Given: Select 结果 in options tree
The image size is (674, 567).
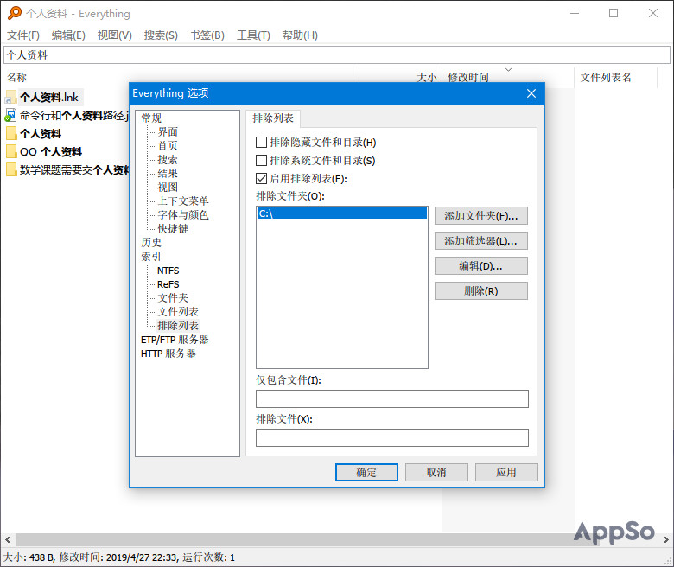Looking at the screenshot, I should [168, 173].
